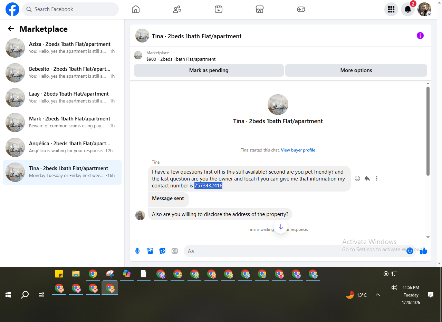Click the back arrow beside Marketplace
The height and width of the screenshot is (322, 442).
(11, 29)
